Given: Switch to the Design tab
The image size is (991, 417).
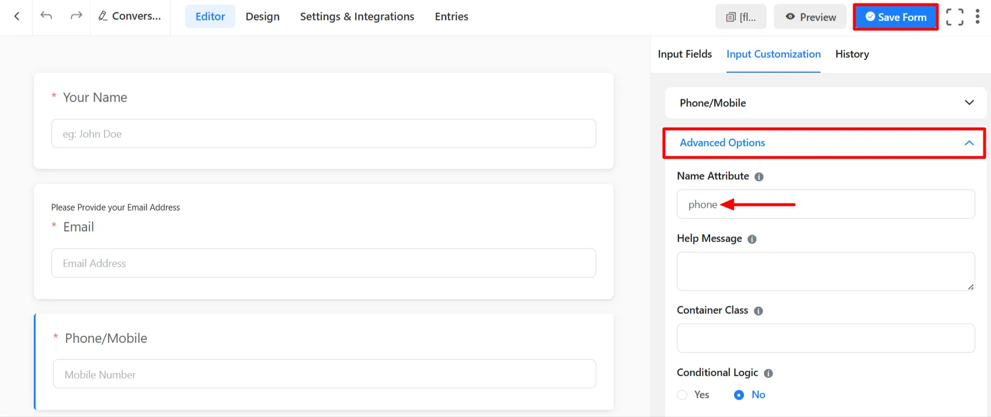Looking at the screenshot, I should tap(262, 16).
